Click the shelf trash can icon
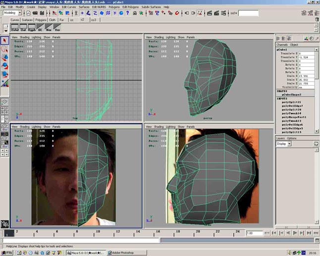320x256 pixels. 317,19
